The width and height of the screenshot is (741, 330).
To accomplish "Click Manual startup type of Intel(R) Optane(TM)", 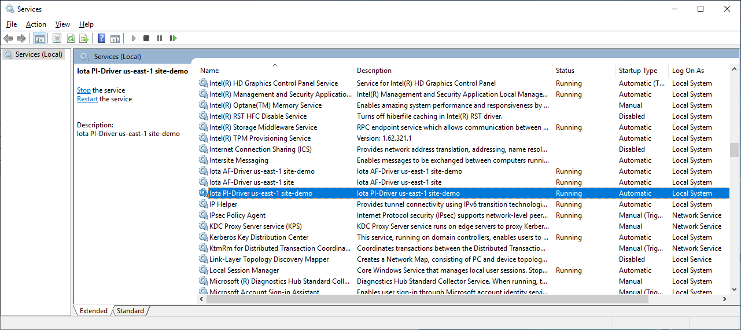I will click(631, 105).
